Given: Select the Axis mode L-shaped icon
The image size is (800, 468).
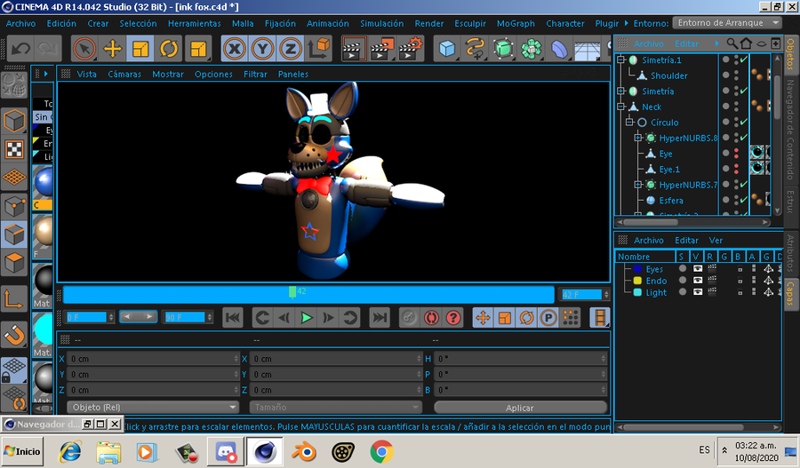Looking at the screenshot, I should coord(14,298).
